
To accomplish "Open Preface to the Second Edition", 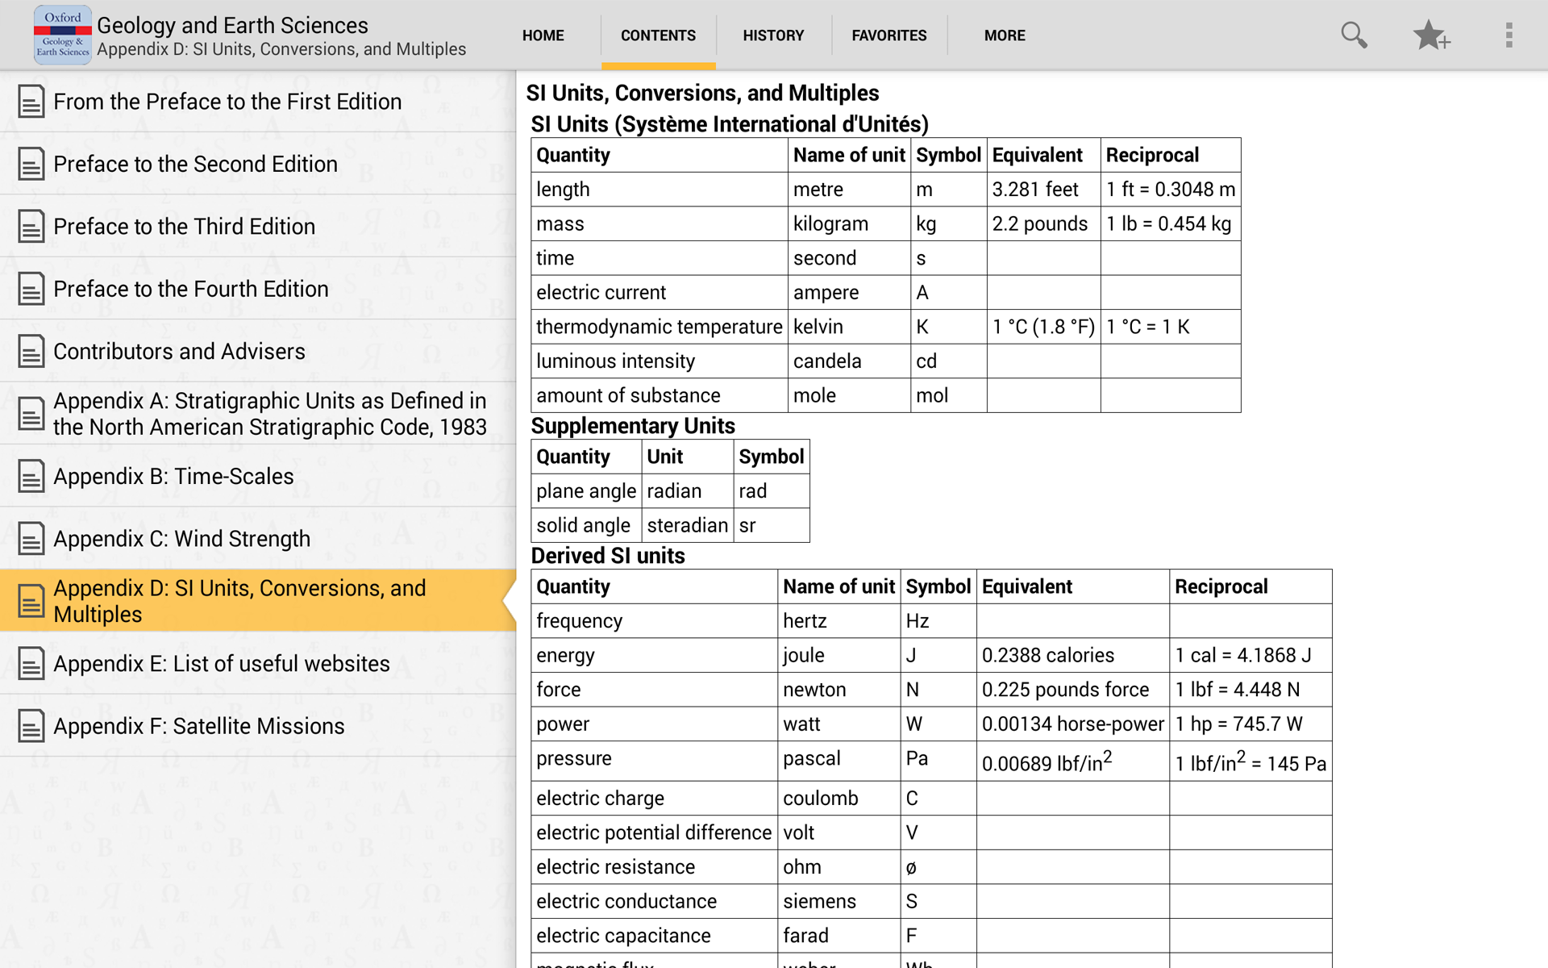I will [195, 164].
